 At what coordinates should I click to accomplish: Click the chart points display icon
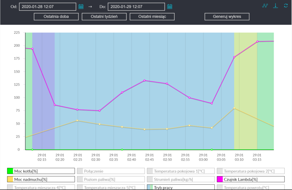[x=265, y=6]
